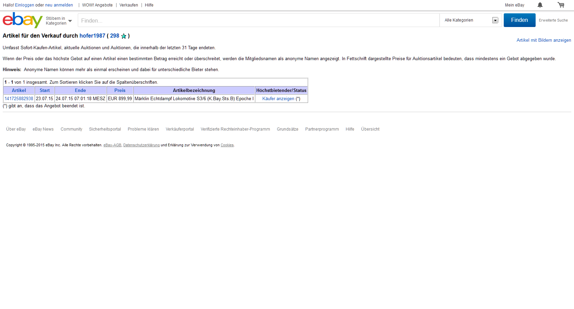The height and width of the screenshot is (309, 574).
Task: Open Grundsätze footer link
Action: tap(288, 129)
